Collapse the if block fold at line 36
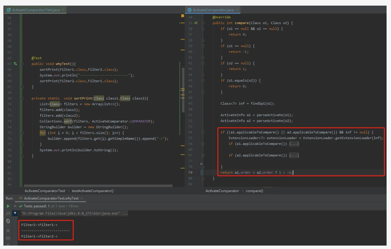The image size is (391, 249). (203, 29)
